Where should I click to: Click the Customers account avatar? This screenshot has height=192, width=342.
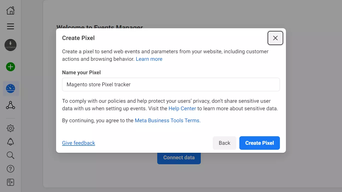tap(11, 45)
